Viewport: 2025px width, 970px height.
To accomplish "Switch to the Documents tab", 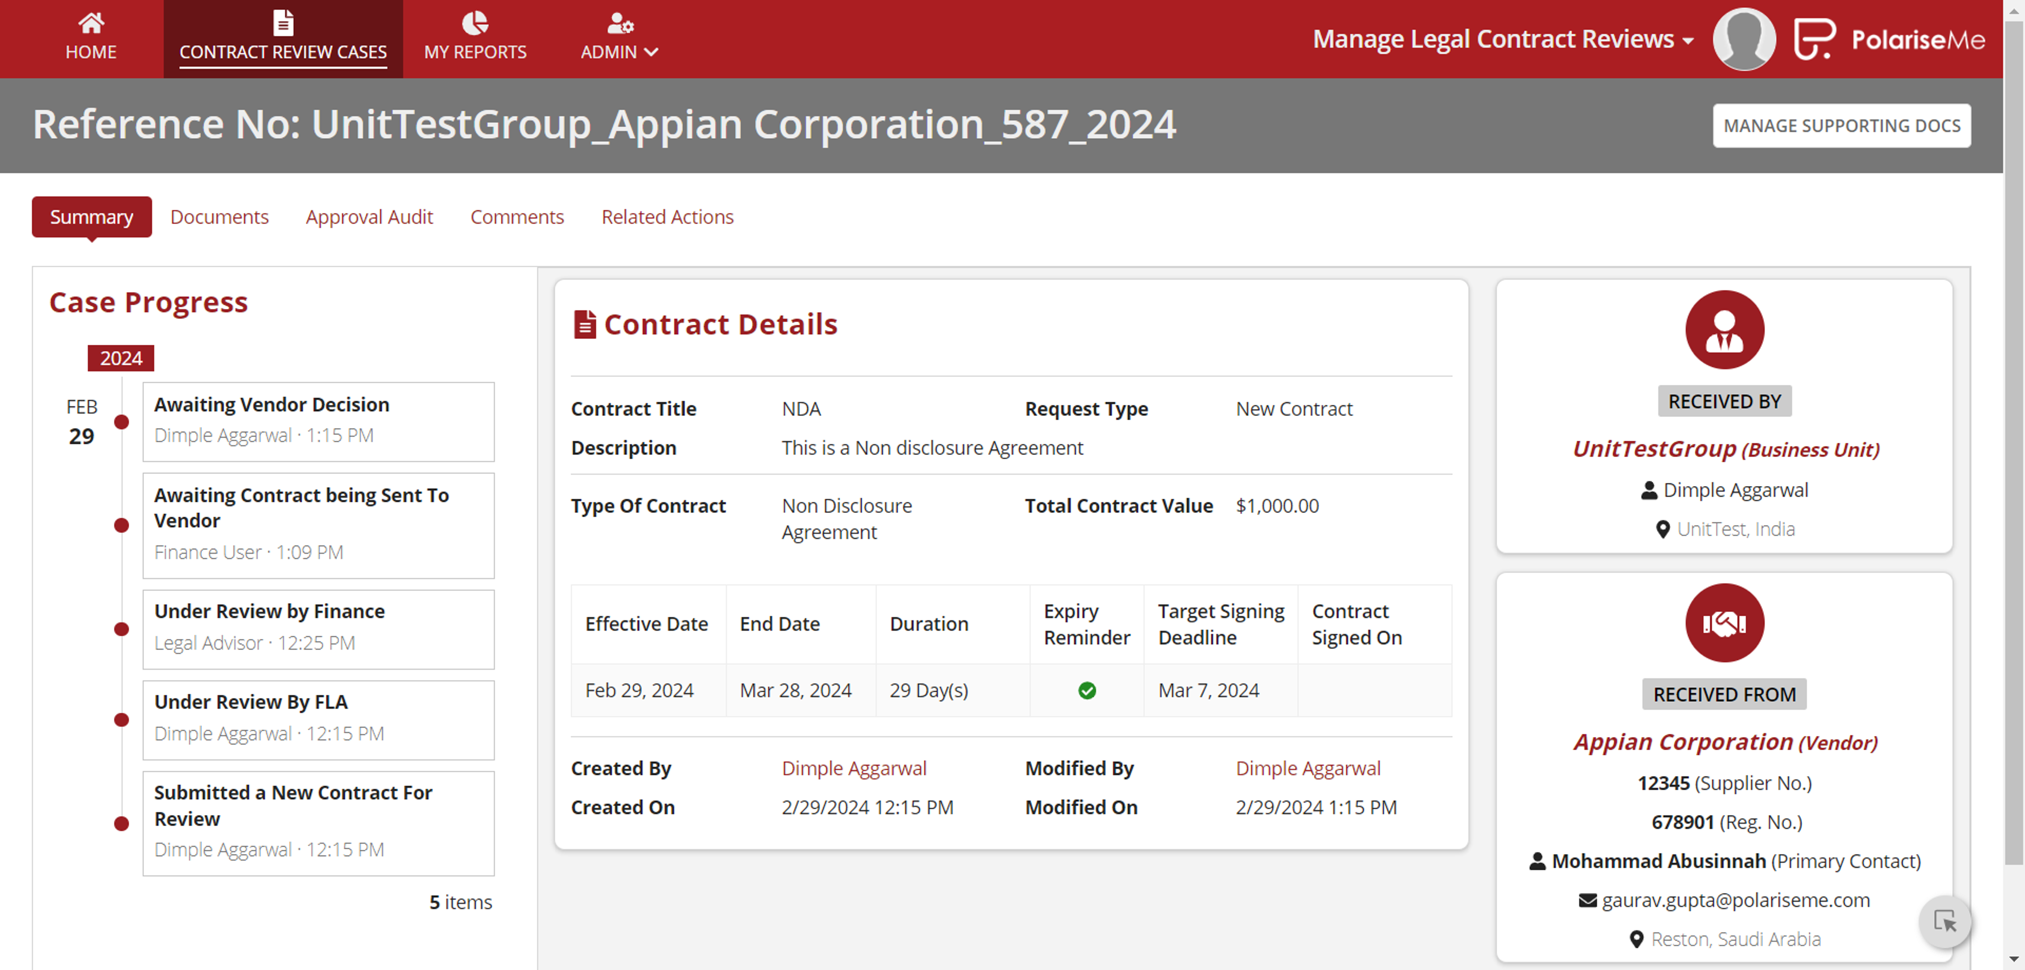I will 219,216.
